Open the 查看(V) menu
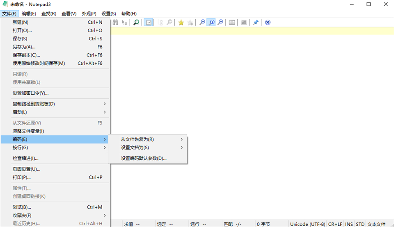This screenshot has width=394, height=227. coord(69,14)
